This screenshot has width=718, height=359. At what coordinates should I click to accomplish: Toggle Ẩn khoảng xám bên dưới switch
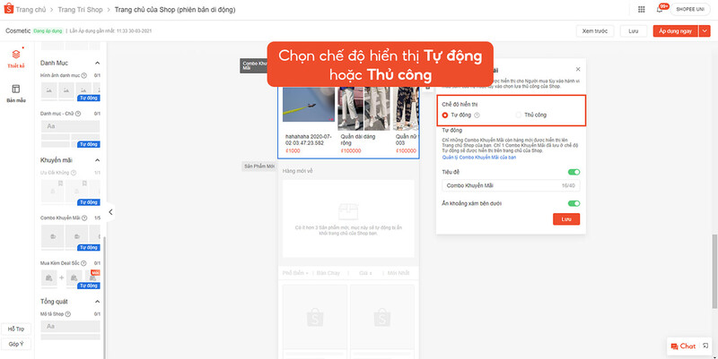(574, 203)
